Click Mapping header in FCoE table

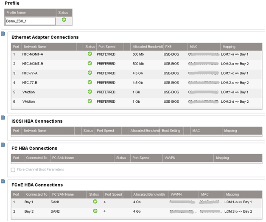pos(232,194)
